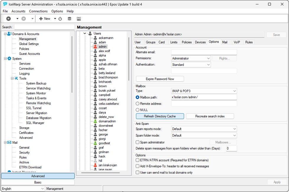Open the Spam reports mode dropdown
The height and width of the screenshot is (192, 289).
pyautogui.click(x=204, y=129)
